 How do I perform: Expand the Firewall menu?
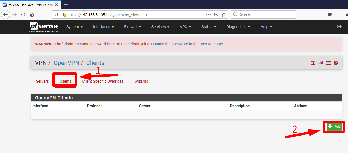[x=133, y=27]
